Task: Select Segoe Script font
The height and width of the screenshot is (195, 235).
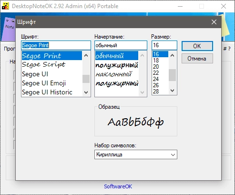Action: tap(52, 65)
